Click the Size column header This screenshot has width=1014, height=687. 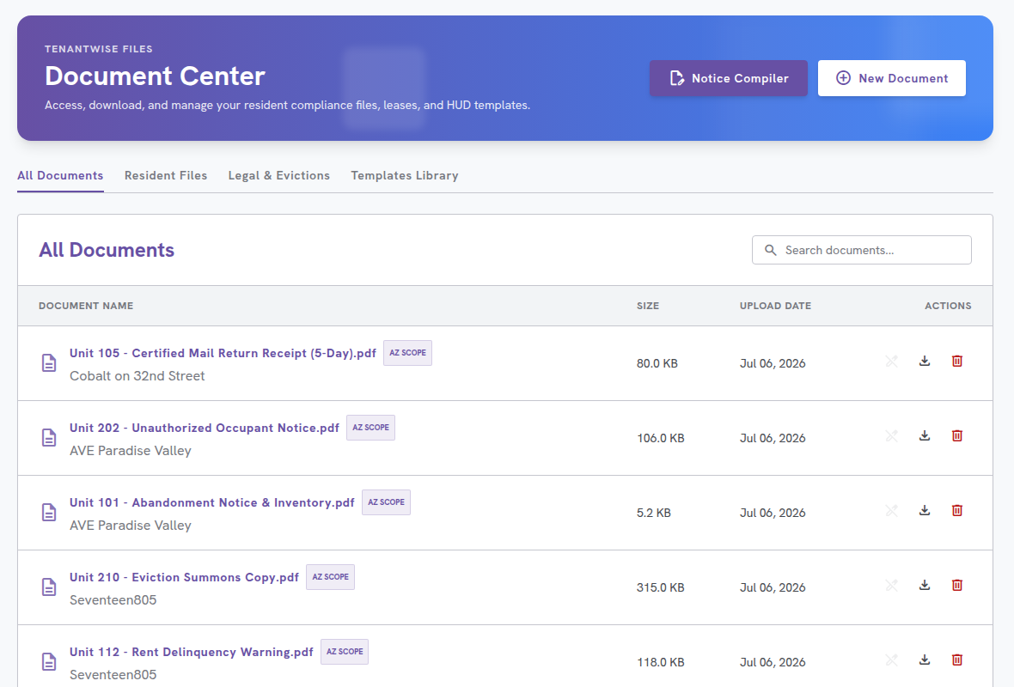[648, 306]
